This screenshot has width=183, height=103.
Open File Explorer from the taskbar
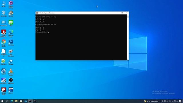tap(16, 101)
